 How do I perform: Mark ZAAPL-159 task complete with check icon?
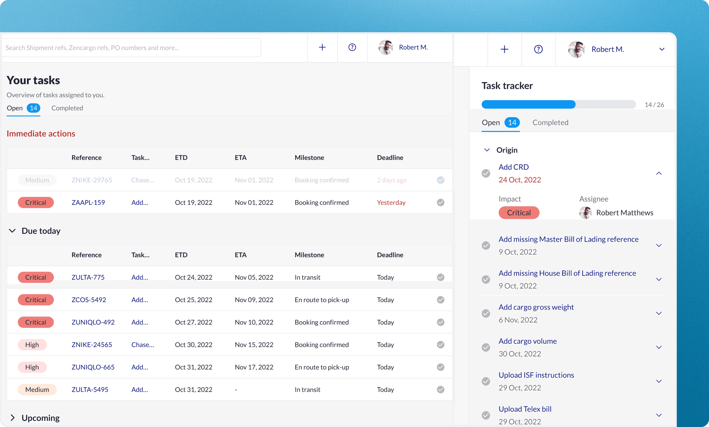coord(440,202)
